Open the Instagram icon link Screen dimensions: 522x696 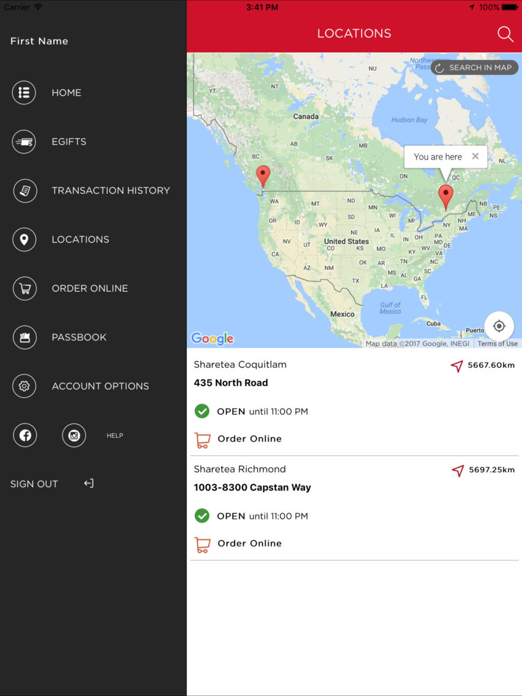click(74, 435)
